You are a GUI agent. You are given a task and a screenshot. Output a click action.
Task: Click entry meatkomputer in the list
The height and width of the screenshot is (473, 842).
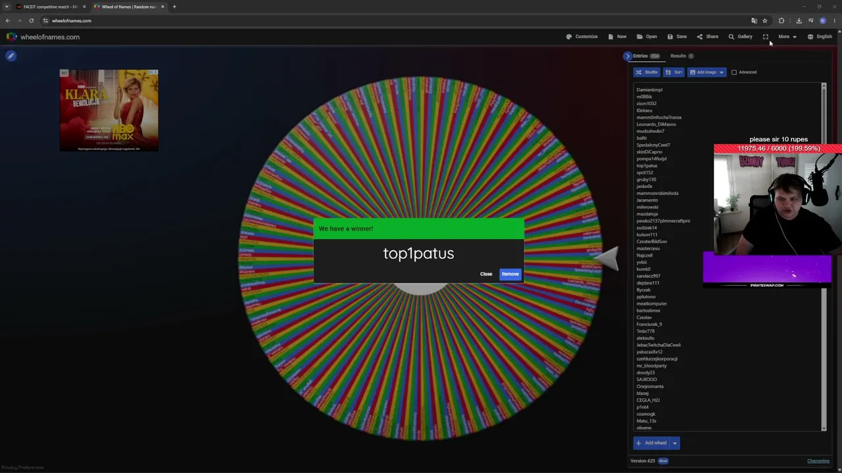coord(651,304)
